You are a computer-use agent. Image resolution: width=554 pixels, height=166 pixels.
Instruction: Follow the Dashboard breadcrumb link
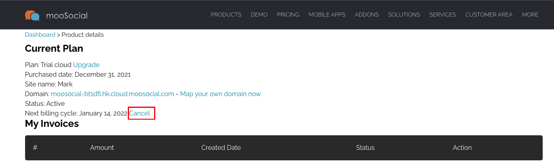40,35
